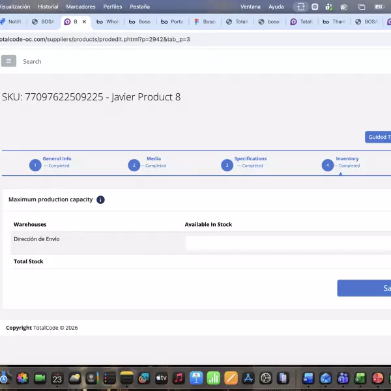Switch to the purple-icon Total browser tab

[x=302, y=22]
